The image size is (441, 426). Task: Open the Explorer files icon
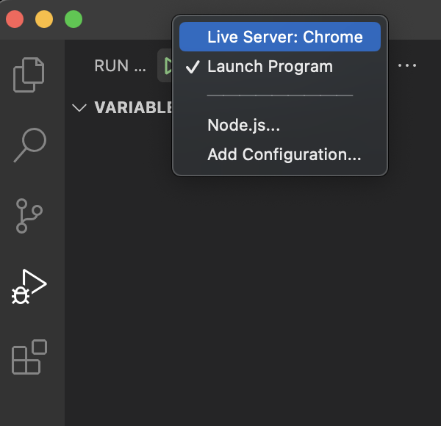[29, 75]
